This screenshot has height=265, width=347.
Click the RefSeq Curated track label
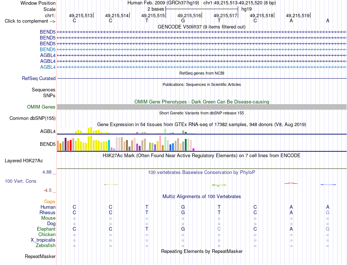(x=39, y=78)
